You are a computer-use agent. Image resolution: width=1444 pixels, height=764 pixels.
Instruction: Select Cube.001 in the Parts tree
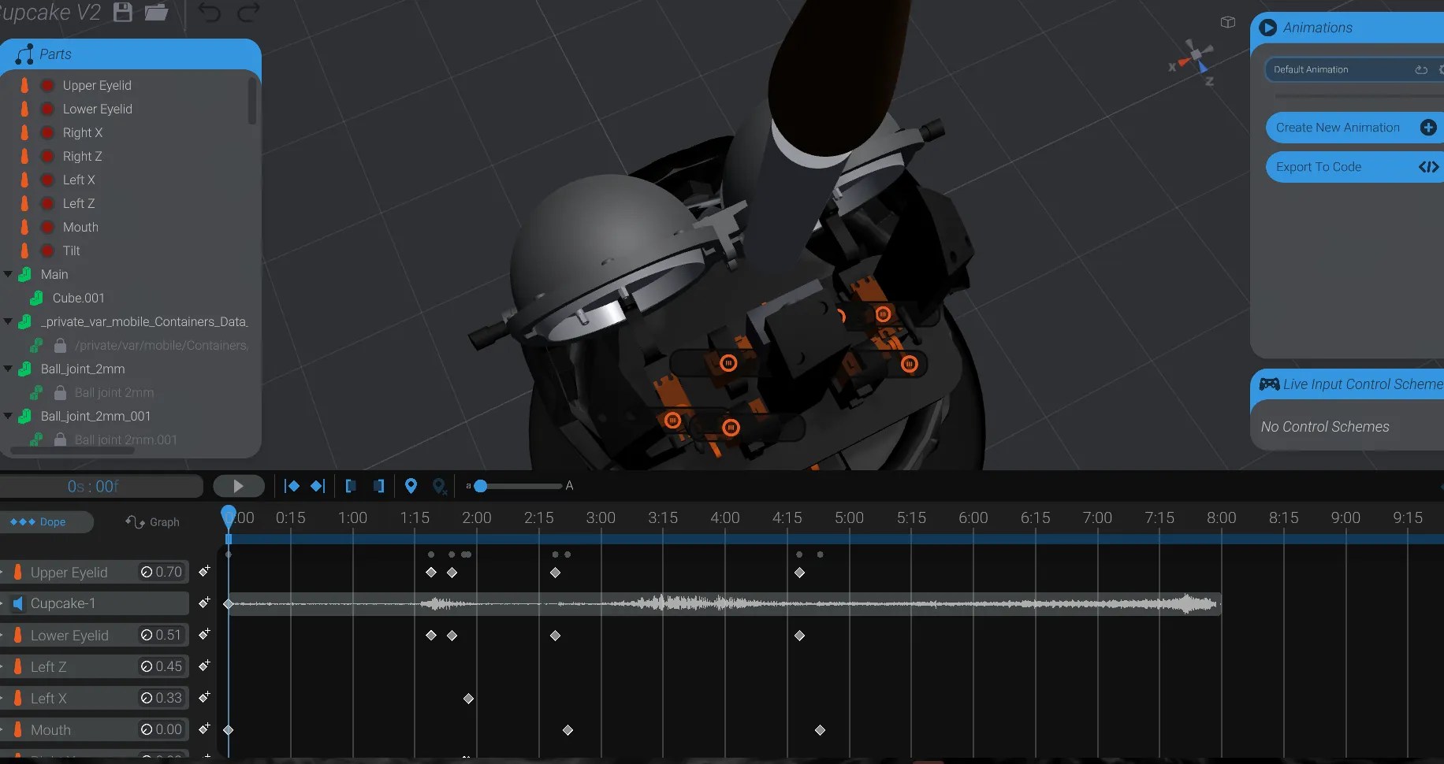(78, 298)
